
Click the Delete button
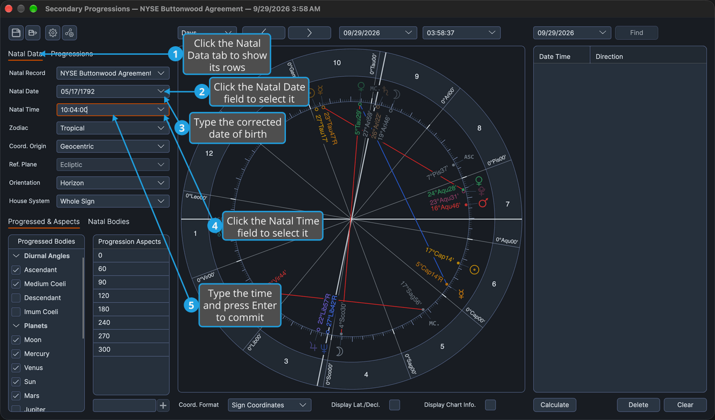[x=638, y=405]
